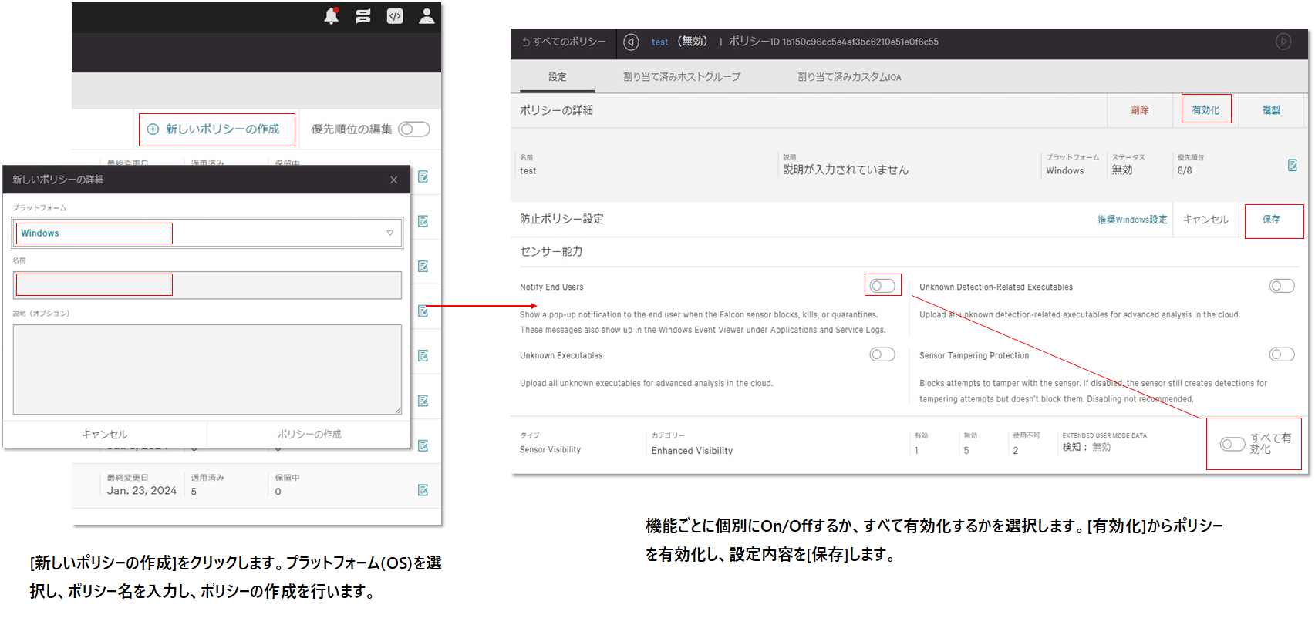Toggle Sensor Tampering Protection switch
Image resolution: width=1315 pixels, height=618 pixels.
click(1282, 354)
